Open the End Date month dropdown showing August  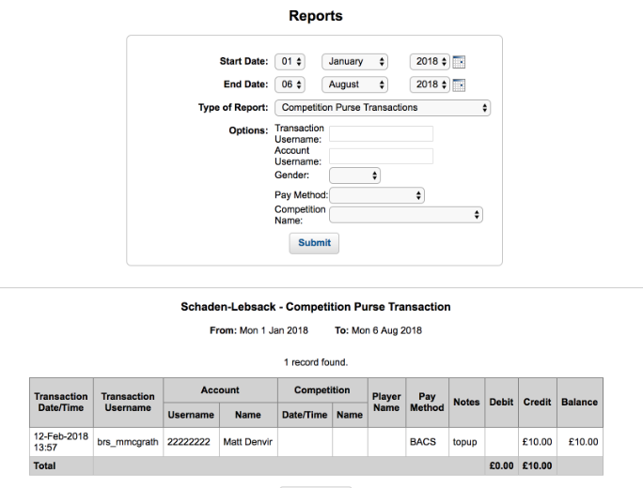(x=354, y=84)
